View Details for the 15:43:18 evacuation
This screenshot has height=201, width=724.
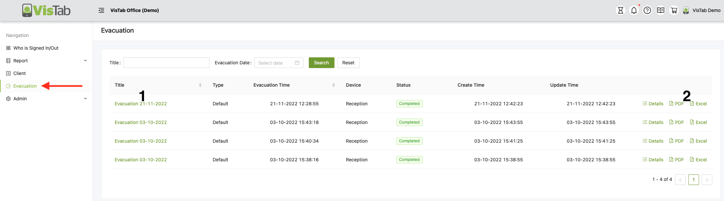coord(653,122)
